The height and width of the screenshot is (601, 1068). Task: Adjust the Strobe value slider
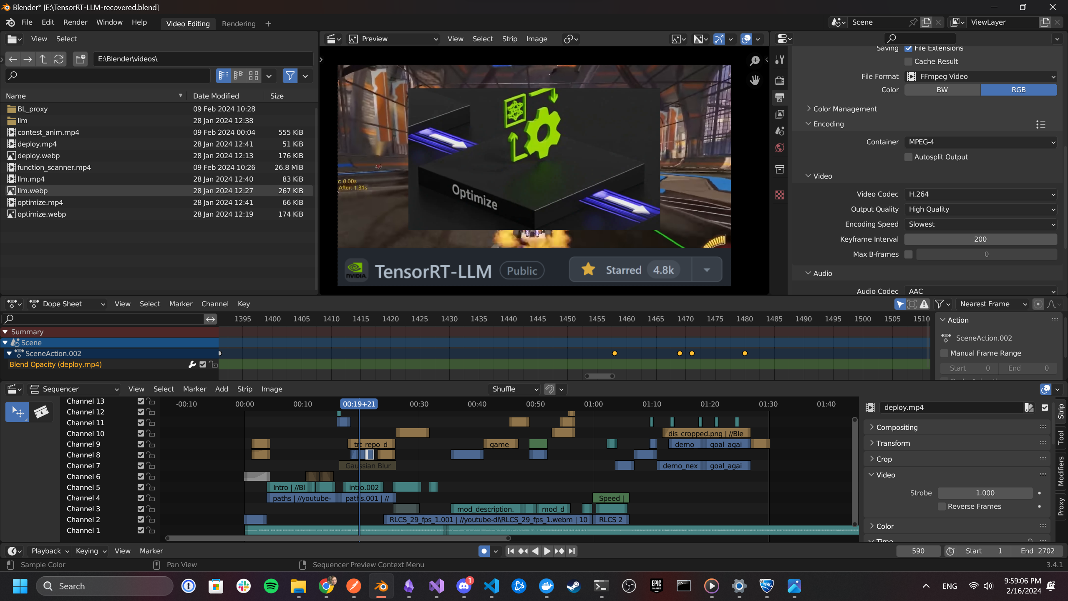click(985, 493)
